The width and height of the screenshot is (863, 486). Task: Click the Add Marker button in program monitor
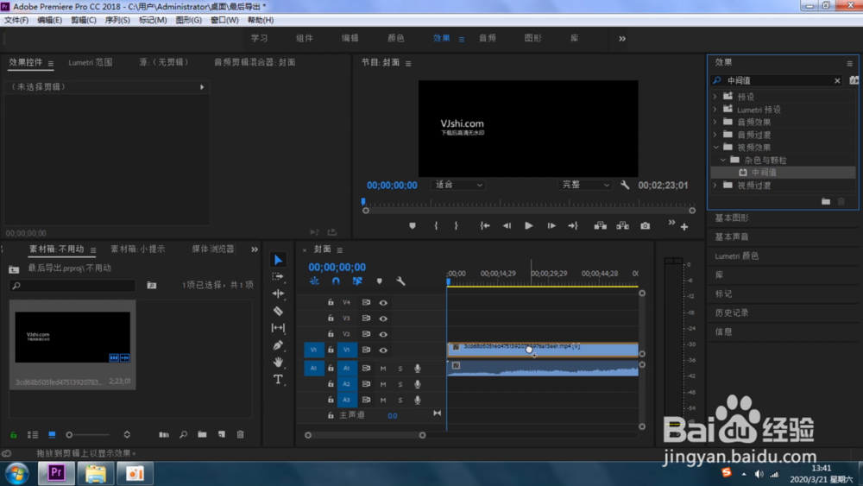point(413,225)
